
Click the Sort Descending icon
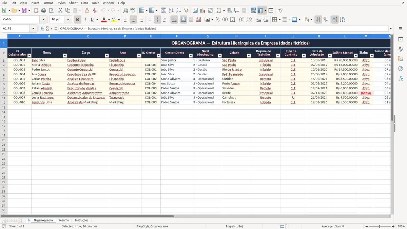[179, 11]
